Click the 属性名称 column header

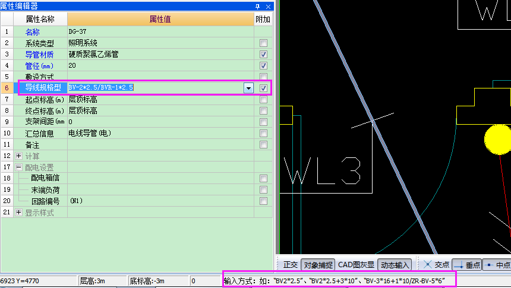[x=40, y=19]
